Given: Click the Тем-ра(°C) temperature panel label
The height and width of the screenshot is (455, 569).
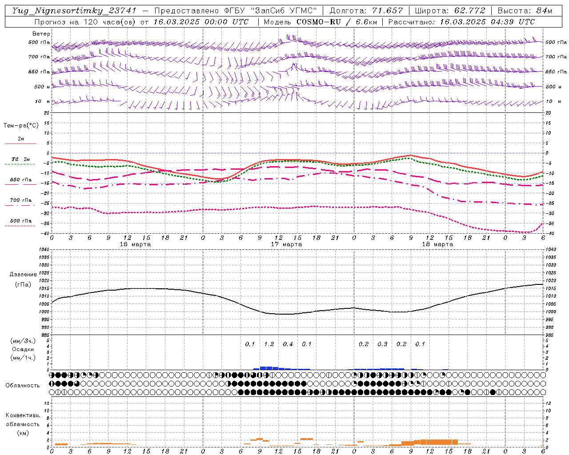Looking at the screenshot, I should click(21, 126).
